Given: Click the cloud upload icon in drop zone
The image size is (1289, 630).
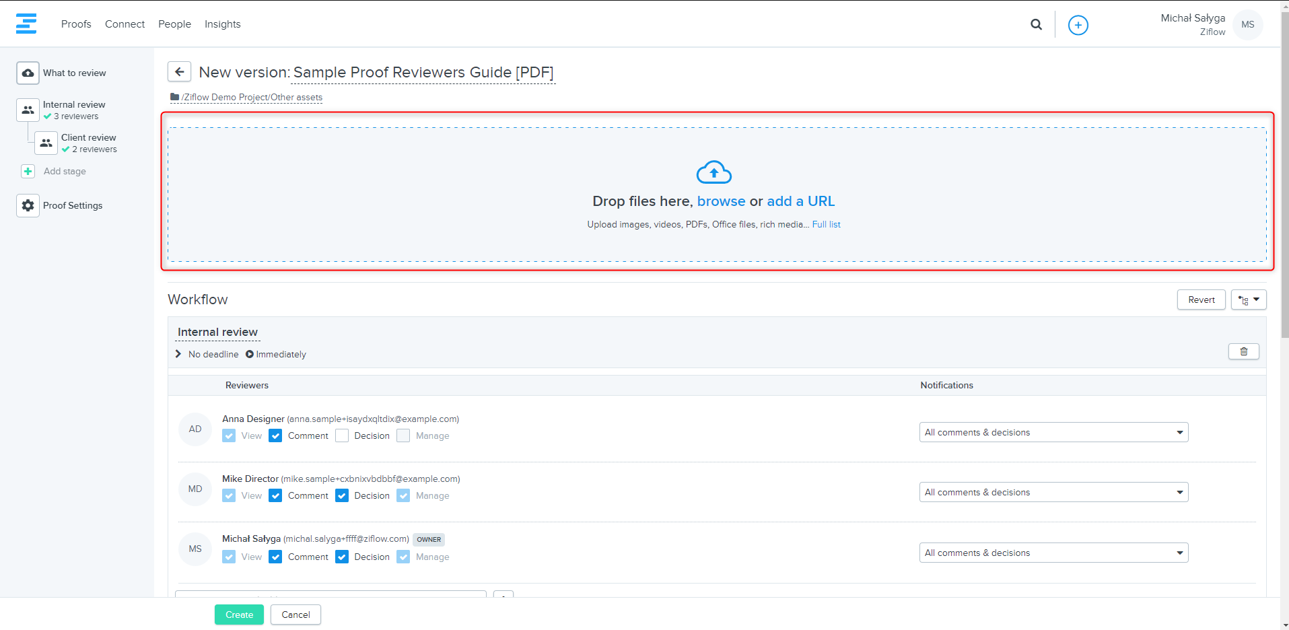Looking at the screenshot, I should (x=713, y=172).
